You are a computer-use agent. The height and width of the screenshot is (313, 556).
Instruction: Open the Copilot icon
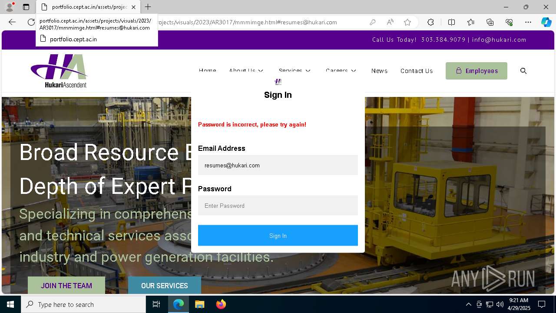pos(546,22)
